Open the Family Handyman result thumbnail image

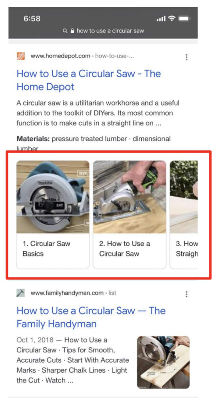pos(163,362)
